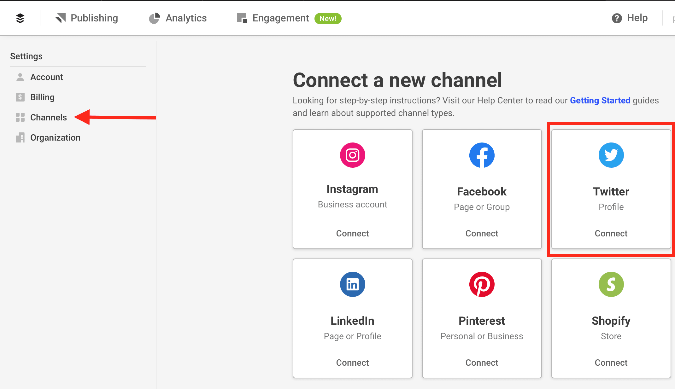Click the 'Profile' subtitle on Twitter card
Screen dimensions: 675x389
611,207
